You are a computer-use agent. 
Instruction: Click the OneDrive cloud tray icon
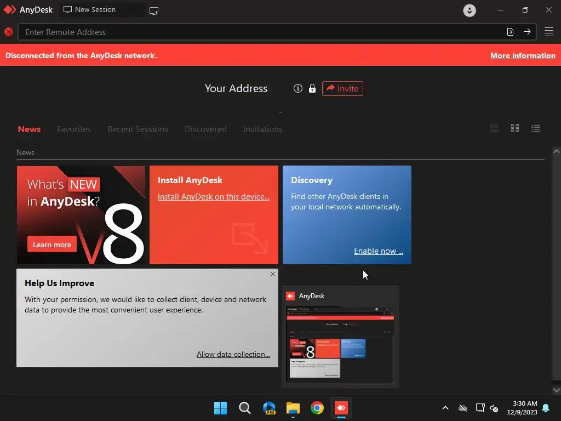[463, 408]
